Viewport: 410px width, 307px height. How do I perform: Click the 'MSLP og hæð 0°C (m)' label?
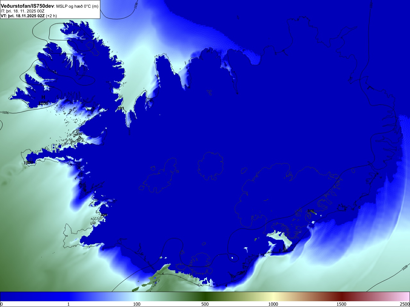pos(77,6)
